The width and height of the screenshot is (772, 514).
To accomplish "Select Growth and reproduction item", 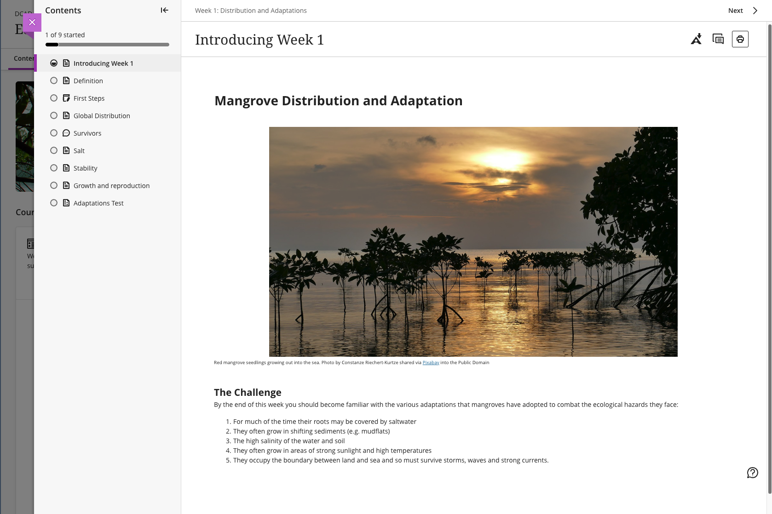I will [x=111, y=186].
